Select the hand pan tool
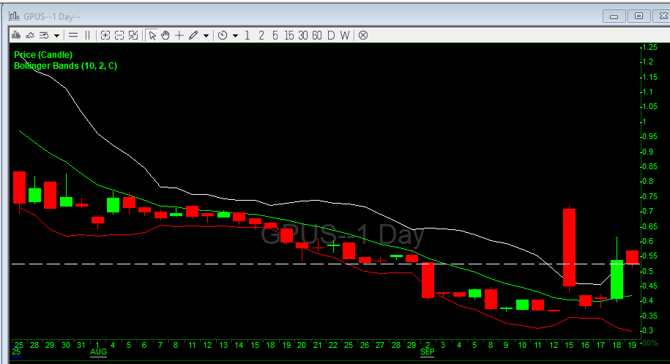Image resolution: width=670 pixels, height=364 pixels. (x=165, y=34)
